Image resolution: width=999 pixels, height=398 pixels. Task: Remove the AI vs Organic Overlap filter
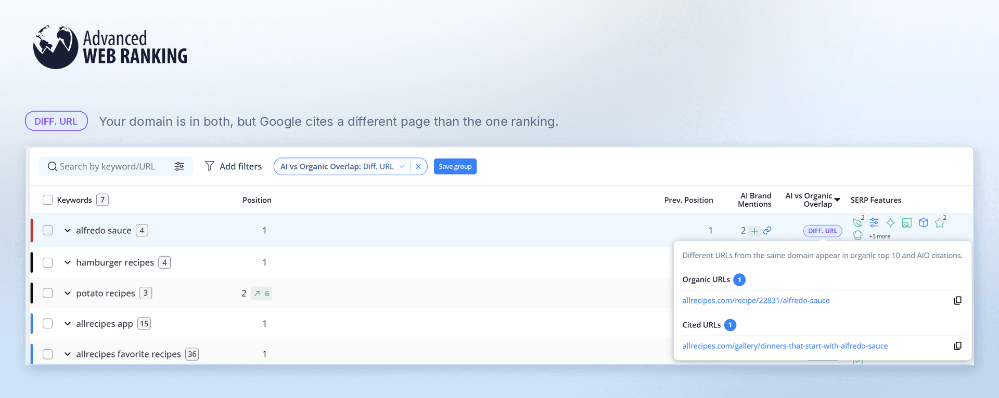point(418,167)
